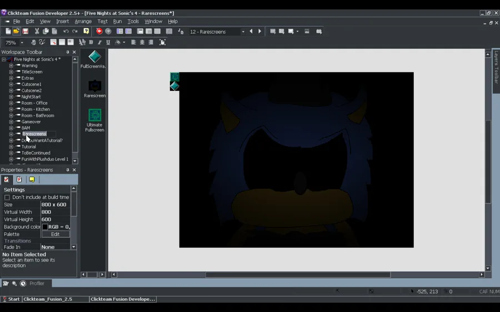Align text left
This screenshot has width=500, height=312.
tap(133, 42)
